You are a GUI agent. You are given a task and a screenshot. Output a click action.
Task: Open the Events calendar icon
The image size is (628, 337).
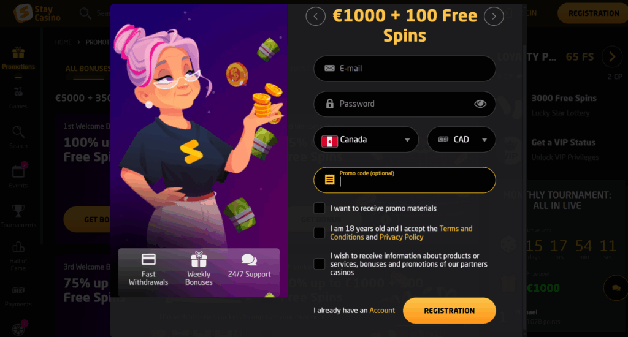click(18, 171)
